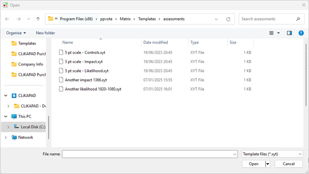Image resolution: width=309 pixels, height=174 pixels.
Task: Click the date 07/01/2025 15:55
Action: [x=158, y=80]
